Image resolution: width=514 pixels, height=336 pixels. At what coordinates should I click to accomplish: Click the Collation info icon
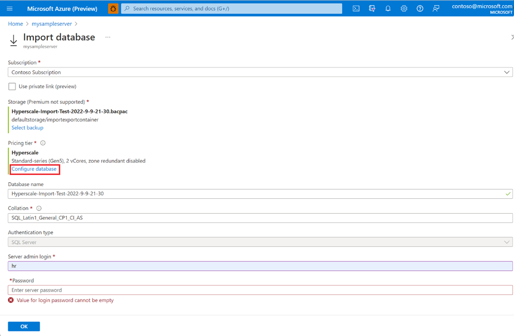click(x=39, y=208)
